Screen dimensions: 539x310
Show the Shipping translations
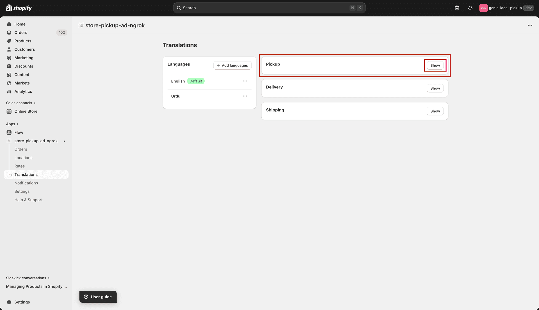(x=435, y=111)
